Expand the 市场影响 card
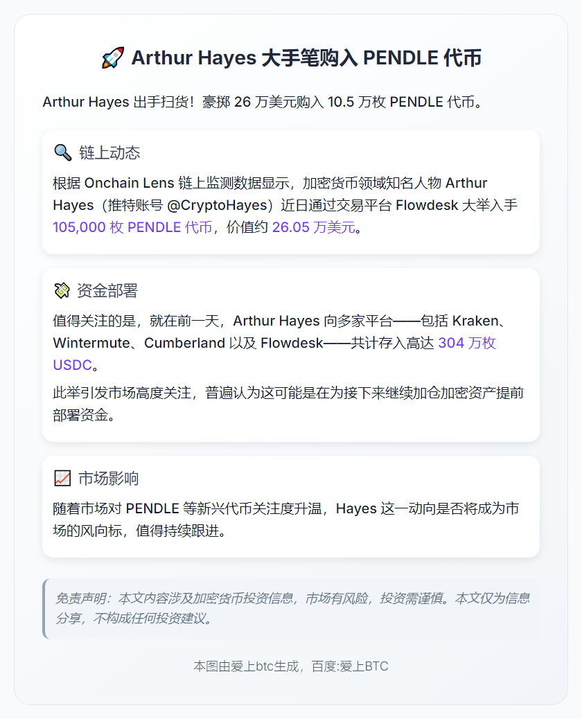Image resolution: width=582 pixels, height=719 pixels. coord(291,506)
